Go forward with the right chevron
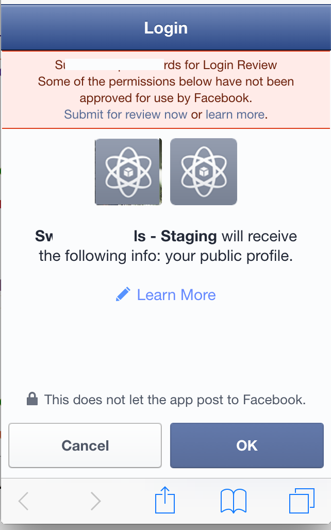The width and height of the screenshot is (331, 530). 96,501
